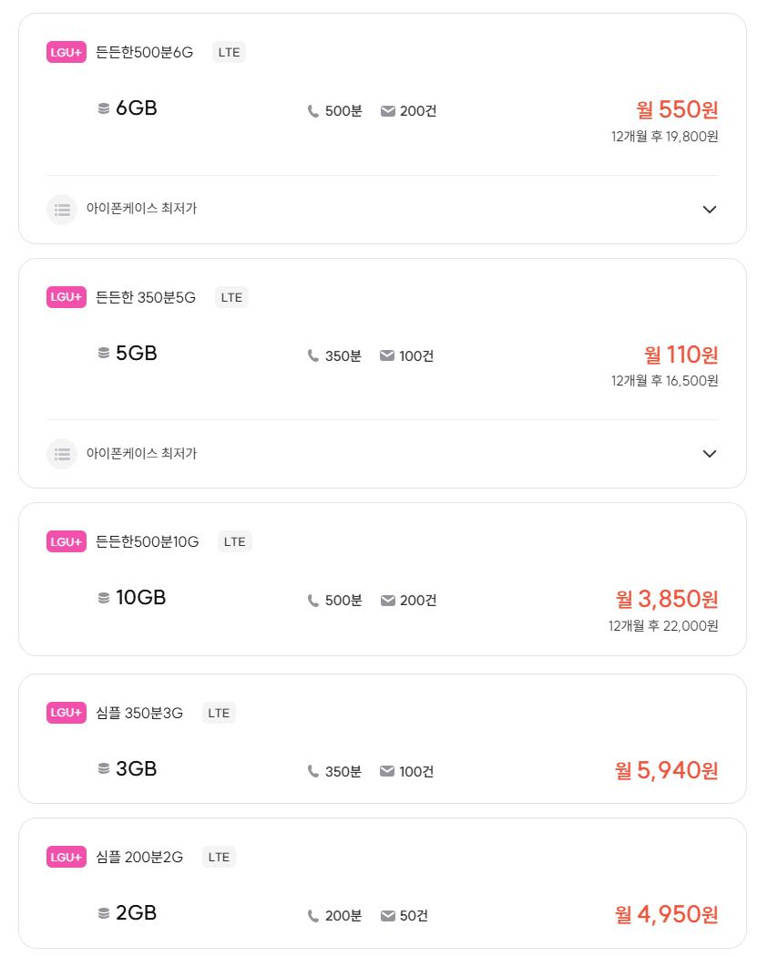This screenshot has height=957, width=778.
Task: Click list icon in second 아이폰케이스 최저가 row
Action: tap(62, 453)
